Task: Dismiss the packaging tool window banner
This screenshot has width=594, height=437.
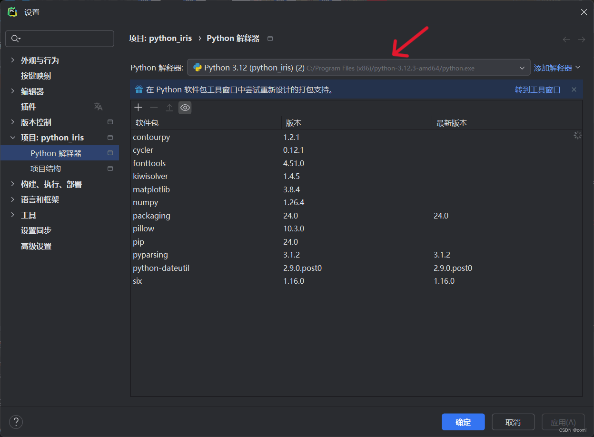Action: click(x=574, y=89)
